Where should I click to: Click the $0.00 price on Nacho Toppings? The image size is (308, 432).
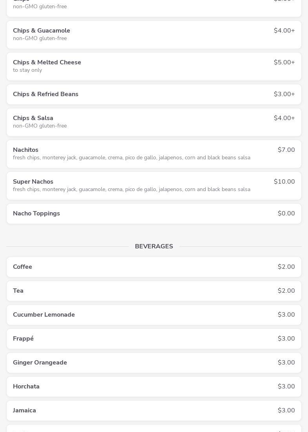286,213
